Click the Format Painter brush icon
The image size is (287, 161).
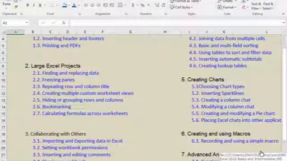click(x=16, y=7)
